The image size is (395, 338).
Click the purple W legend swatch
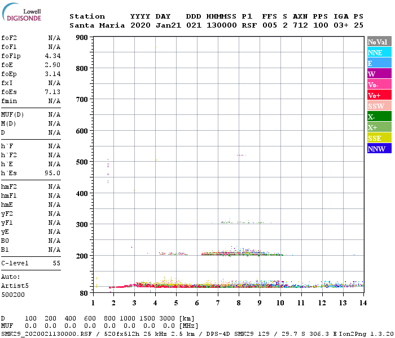[x=379, y=74]
